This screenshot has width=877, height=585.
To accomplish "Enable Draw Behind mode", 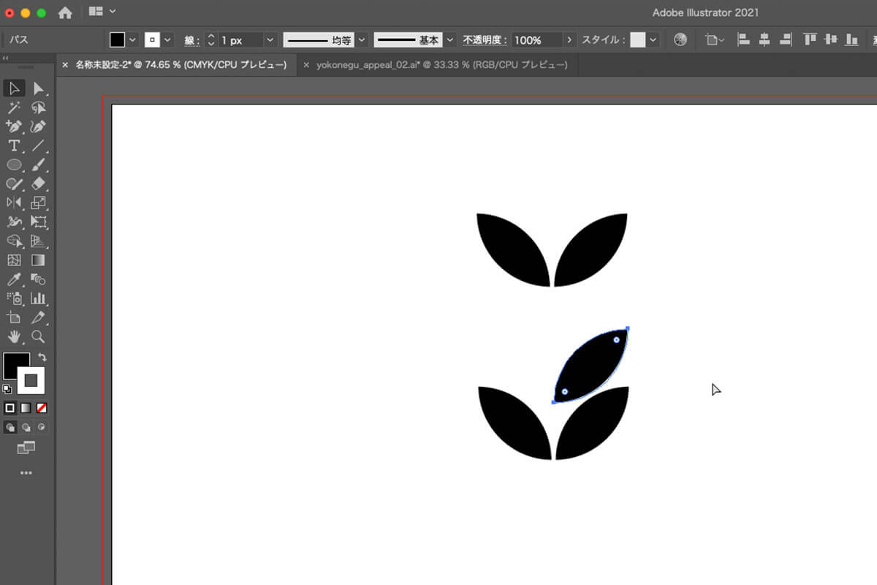I will tap(26, 427).
